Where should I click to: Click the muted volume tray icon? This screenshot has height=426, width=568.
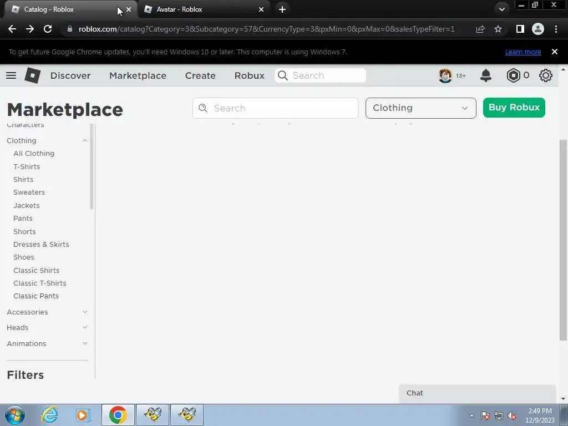pyautogui.click(x=512, y=416)
